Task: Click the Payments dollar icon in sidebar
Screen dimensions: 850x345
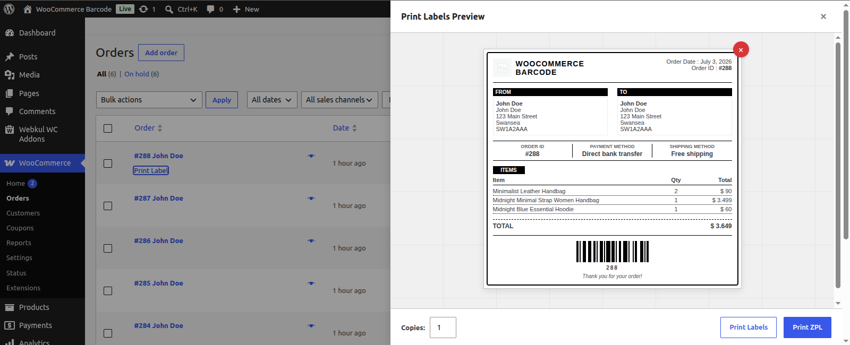Action: coord(10,325)
